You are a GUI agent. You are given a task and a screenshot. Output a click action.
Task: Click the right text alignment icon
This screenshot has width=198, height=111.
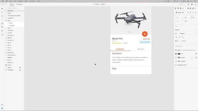(x=183, y=37)
